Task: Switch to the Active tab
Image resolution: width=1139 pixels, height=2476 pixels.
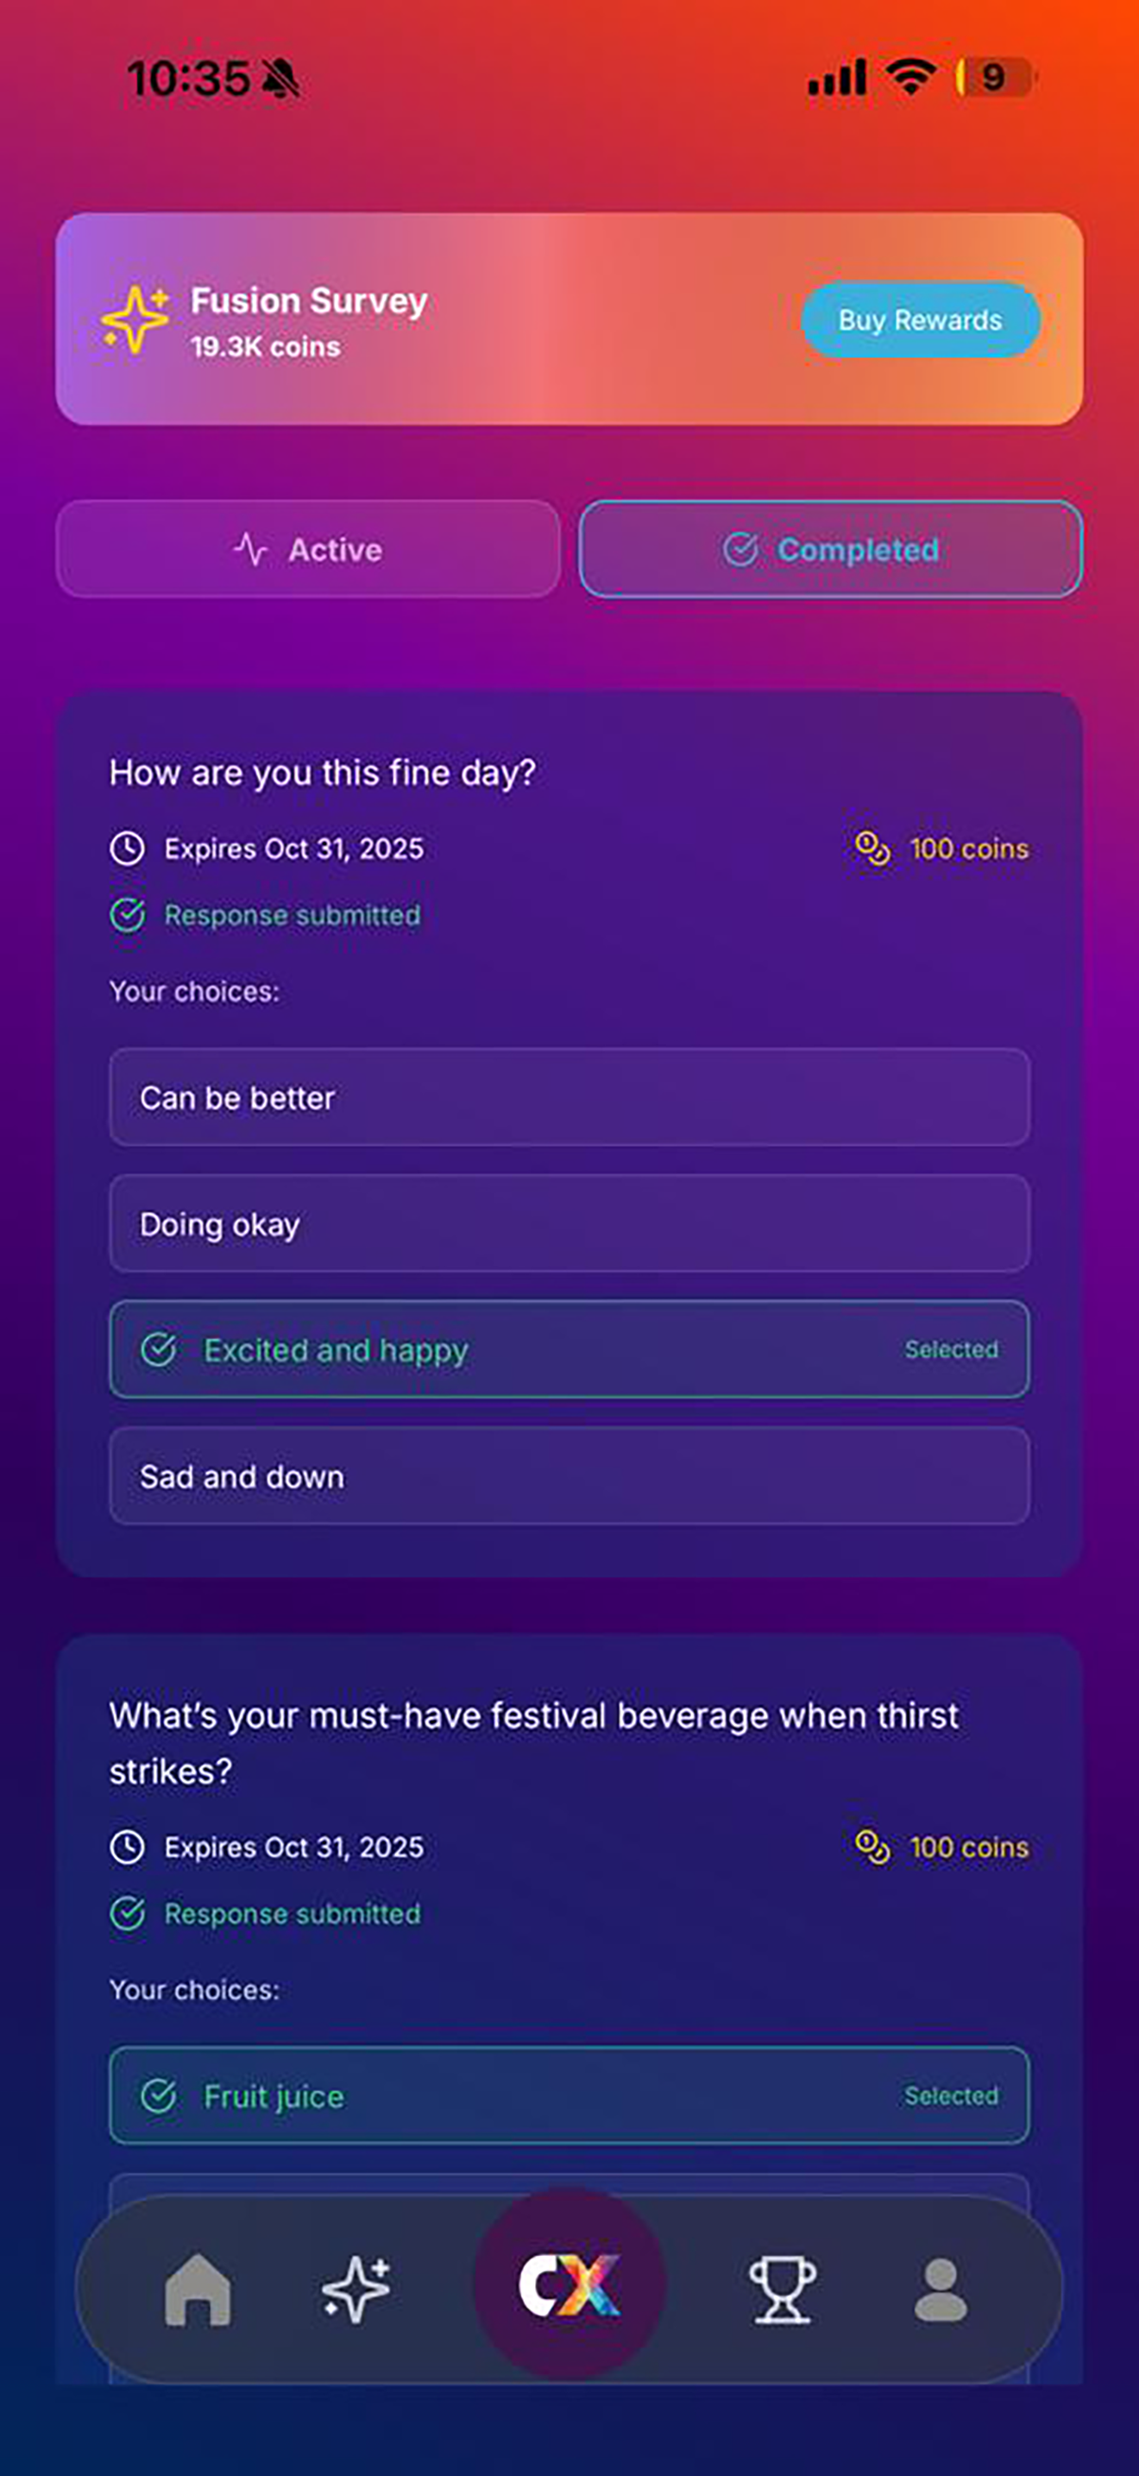Action: [308, 549]
